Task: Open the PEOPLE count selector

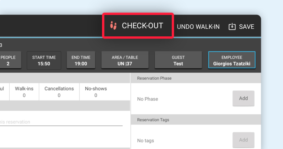Action: tap(9, 61)
